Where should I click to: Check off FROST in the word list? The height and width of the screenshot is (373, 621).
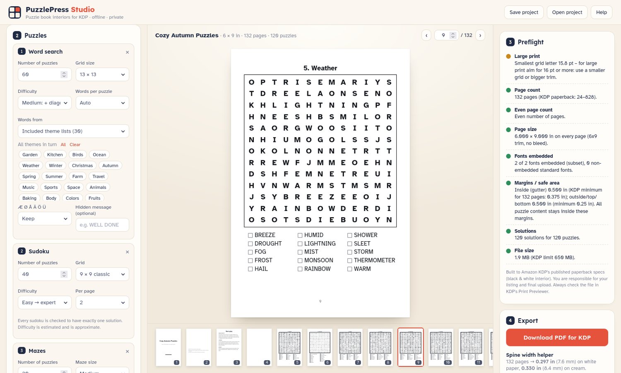click(250, 260)
